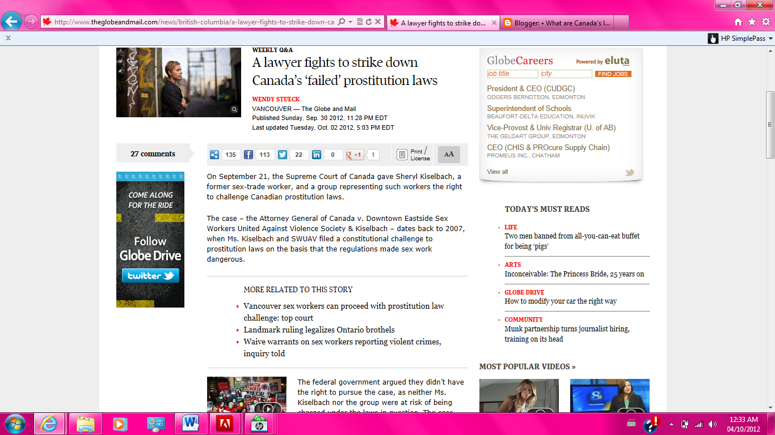Click the twitter button in Globe Drive ad
This screenshot has height=435, width=775.
(x=150, y=276)
